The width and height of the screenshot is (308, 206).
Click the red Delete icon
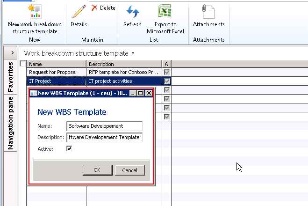point(95,8)
